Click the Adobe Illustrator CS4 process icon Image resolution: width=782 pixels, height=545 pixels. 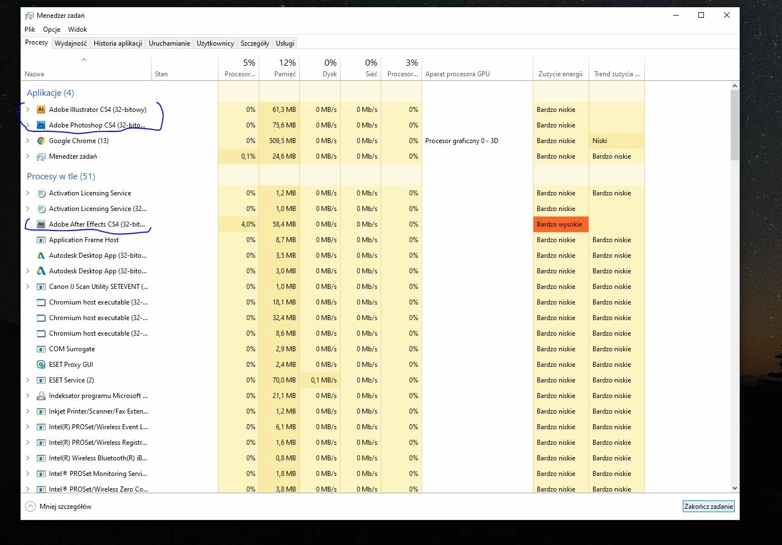click(41, 110)
